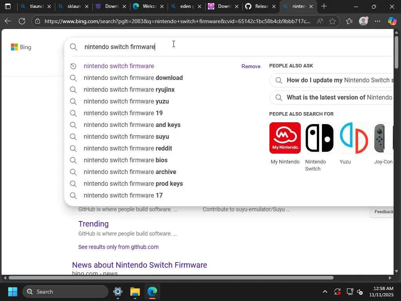Click the horizontal scrollbar thumb

(x=171, y=278)
